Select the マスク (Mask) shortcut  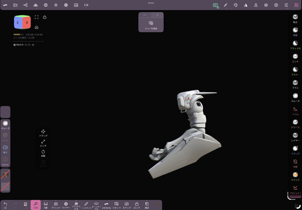tap(5, 137)
